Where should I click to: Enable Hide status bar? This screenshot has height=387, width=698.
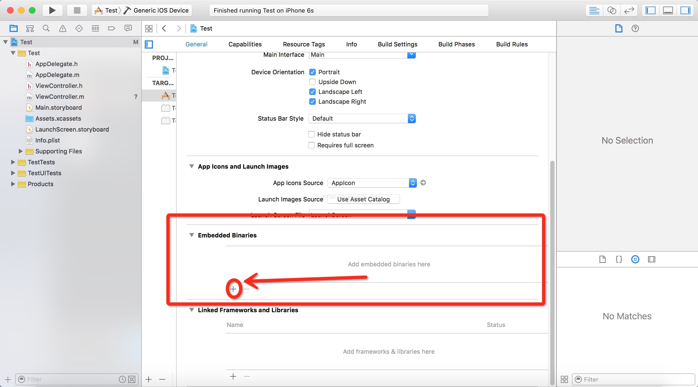click(x=311, y=134)
